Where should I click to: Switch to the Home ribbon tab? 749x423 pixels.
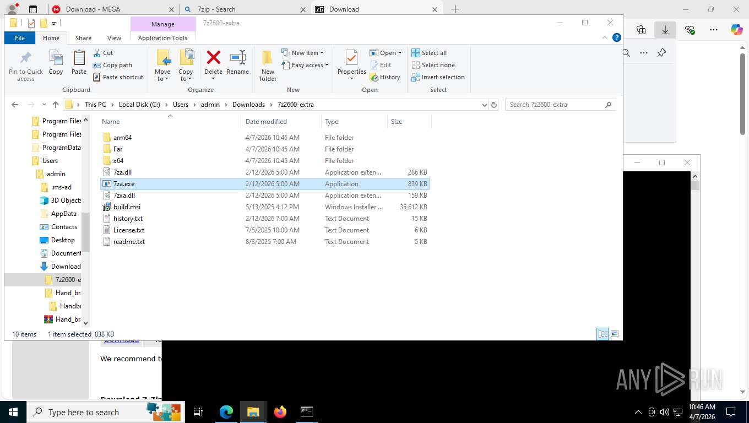51,38
